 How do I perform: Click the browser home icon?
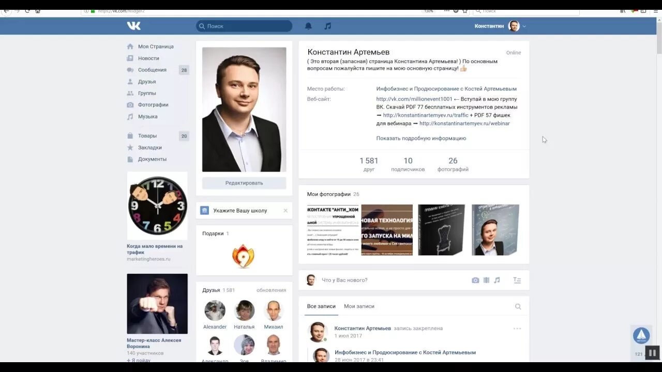38,10
